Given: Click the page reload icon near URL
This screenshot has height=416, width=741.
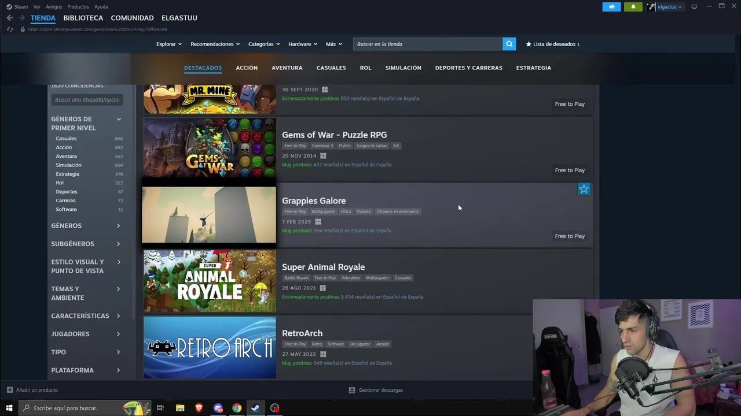Looking at the screenshot, I should [x=10, y=29].
